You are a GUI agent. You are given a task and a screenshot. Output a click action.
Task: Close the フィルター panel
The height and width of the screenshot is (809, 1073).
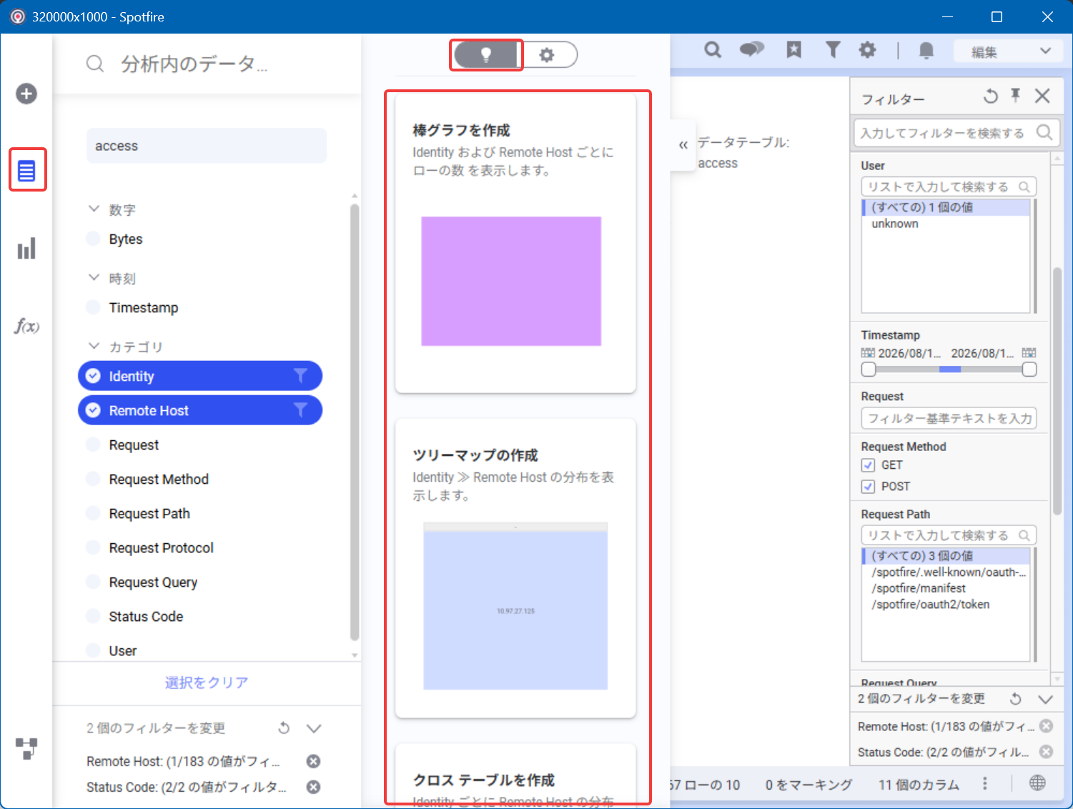pos(1042,96)
